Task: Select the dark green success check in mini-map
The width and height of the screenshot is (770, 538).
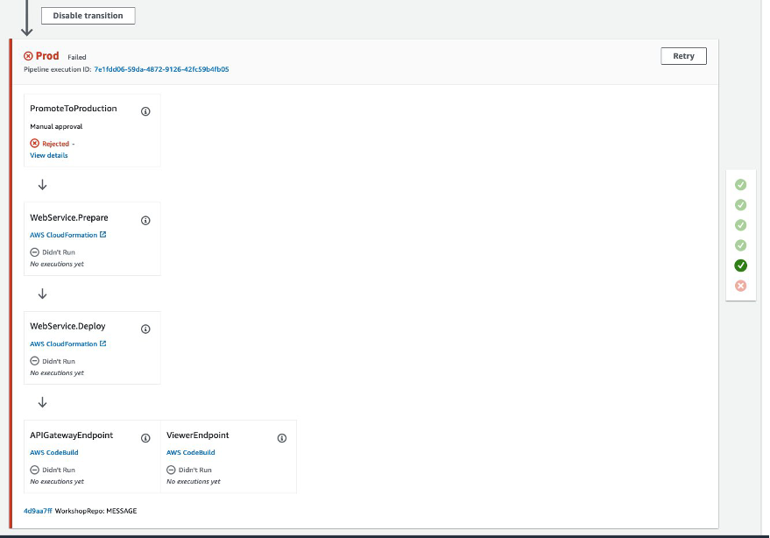Action: 740,265
